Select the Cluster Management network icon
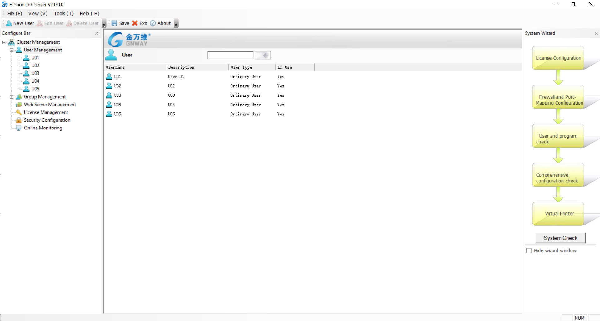Image resolution: width=600 pixels, height=321 pixels. [12, 42]
